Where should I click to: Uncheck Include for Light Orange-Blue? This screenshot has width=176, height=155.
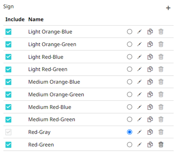[x=9, y=32]
